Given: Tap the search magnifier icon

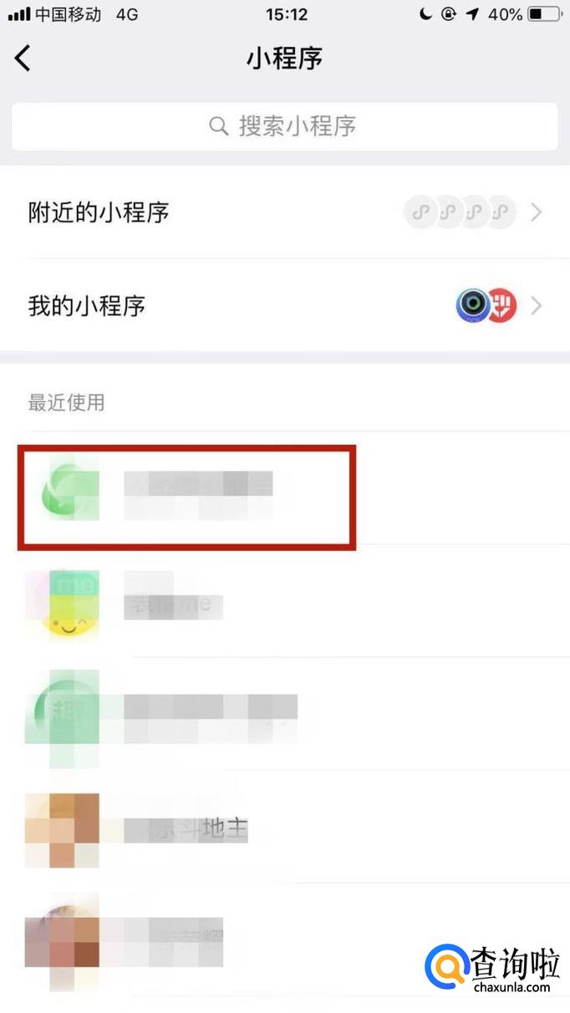Looking at the screenshot, I should tap(219, 127).
